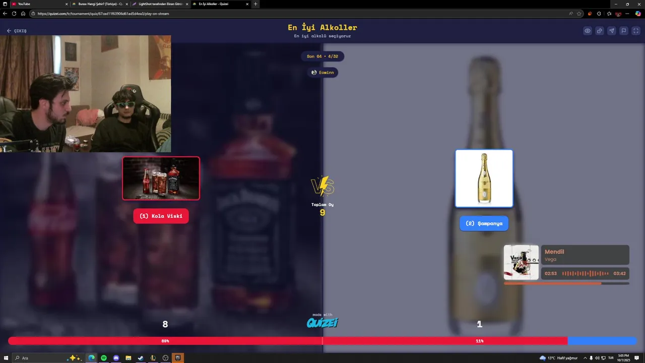Close the YouTube tab

pos(66,4)
